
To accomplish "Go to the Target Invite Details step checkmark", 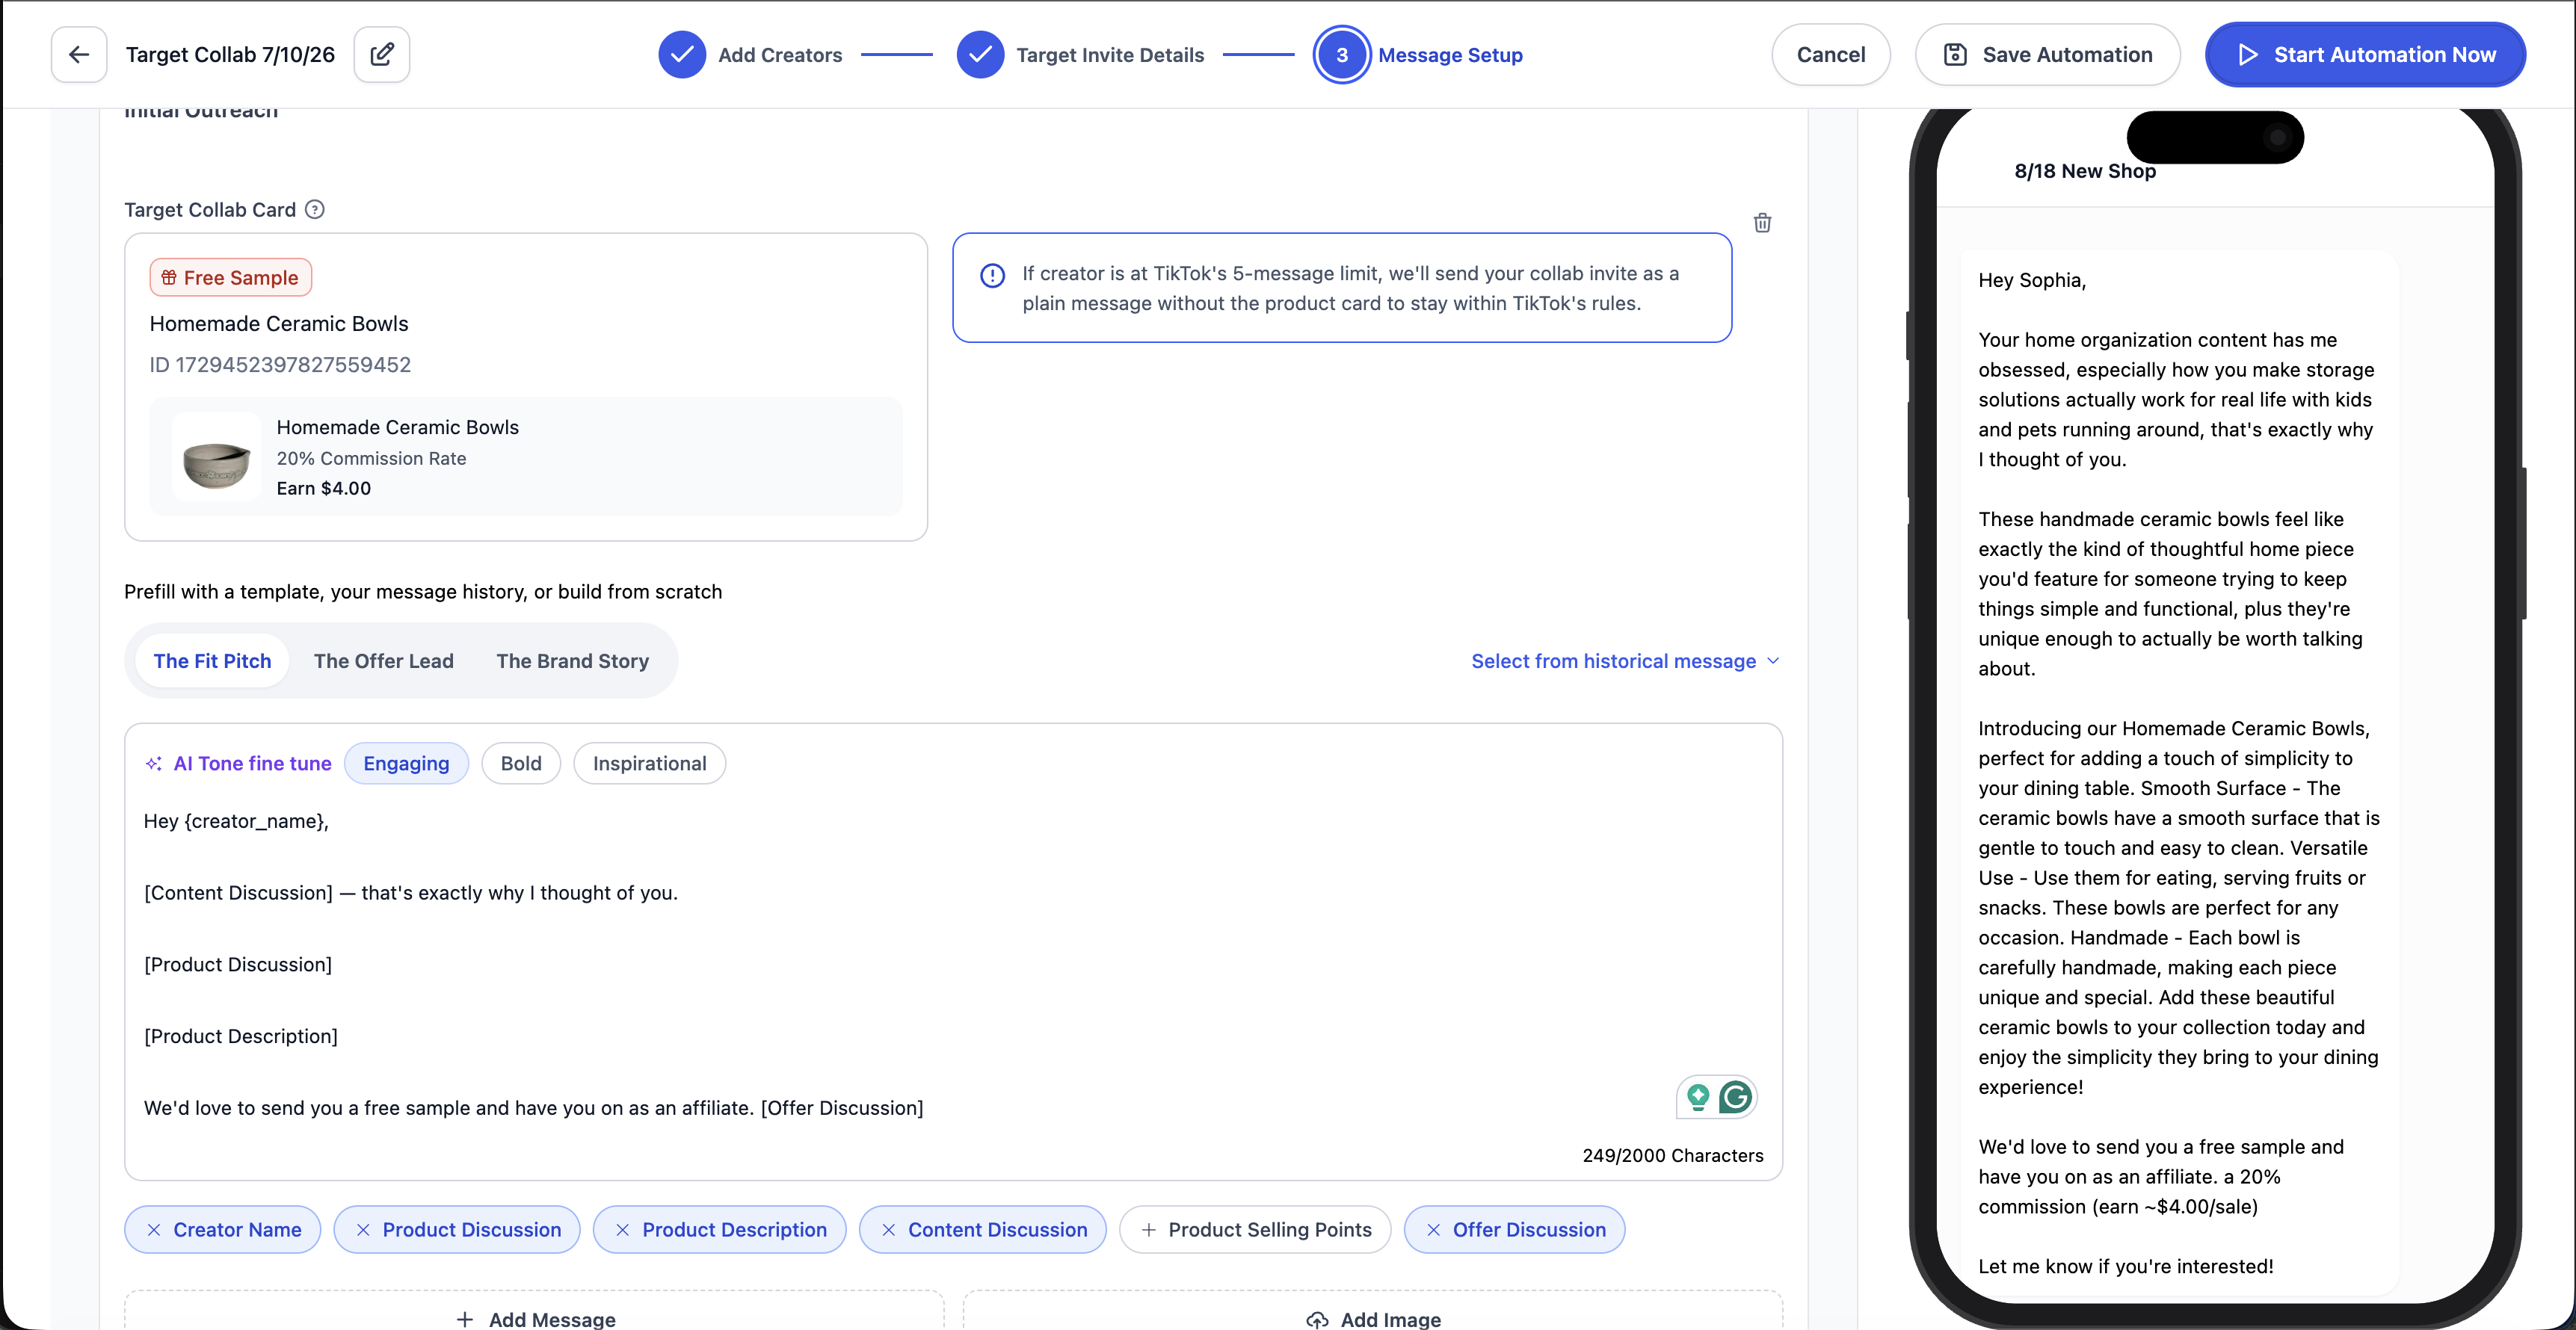I will [980, 55].
